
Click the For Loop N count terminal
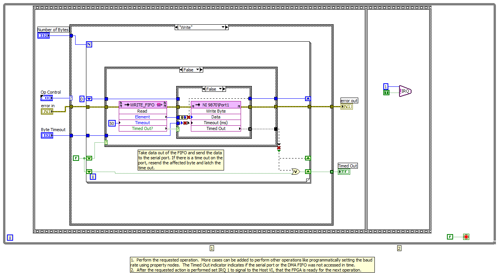click(x=89, y=44)
